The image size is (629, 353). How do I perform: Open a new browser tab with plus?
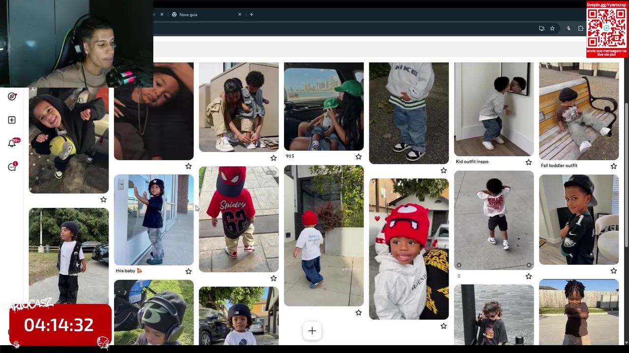(251, 14)
